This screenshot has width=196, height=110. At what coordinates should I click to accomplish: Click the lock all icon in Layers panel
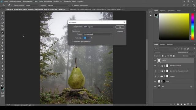174,56
